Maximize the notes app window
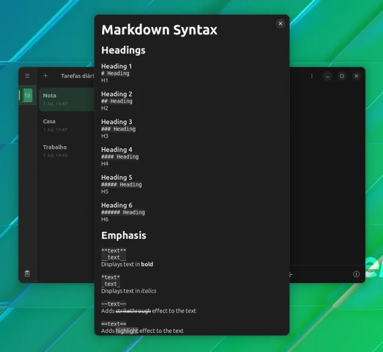This screenshot has height=352, width=383. 342,76
